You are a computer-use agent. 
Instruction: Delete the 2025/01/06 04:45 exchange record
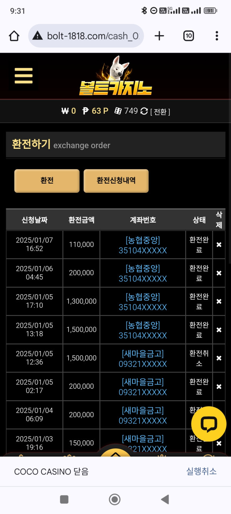(x=219, y=273)
